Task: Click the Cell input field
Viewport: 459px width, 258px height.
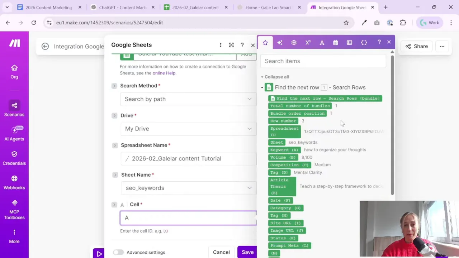Action: click(188, 218)
